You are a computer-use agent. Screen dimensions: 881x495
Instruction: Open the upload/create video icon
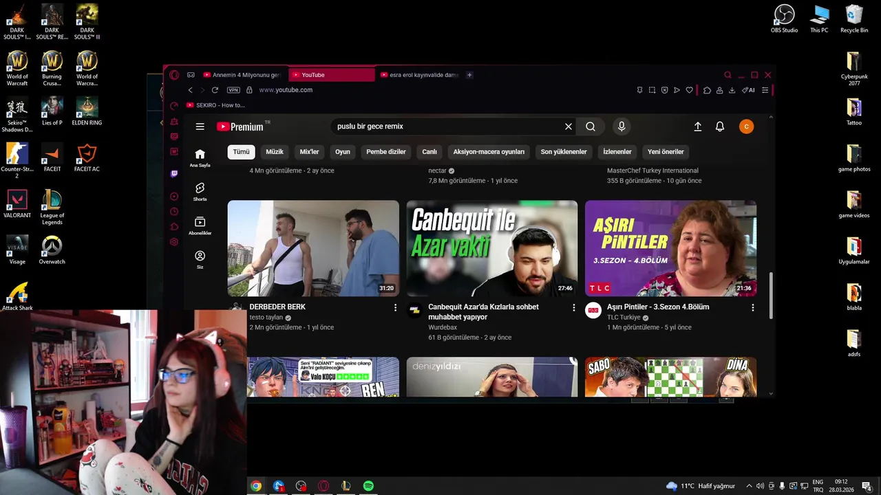(697, 126)
